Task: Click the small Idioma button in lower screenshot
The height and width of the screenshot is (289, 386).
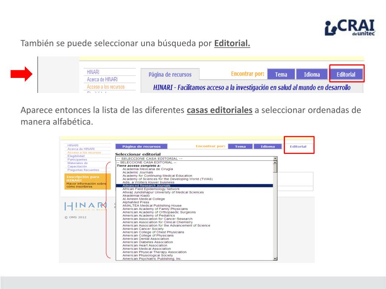Action: point(268,146)
